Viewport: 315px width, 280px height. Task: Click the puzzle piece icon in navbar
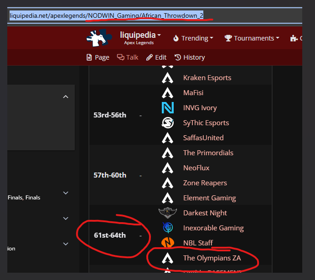(294, 38)
